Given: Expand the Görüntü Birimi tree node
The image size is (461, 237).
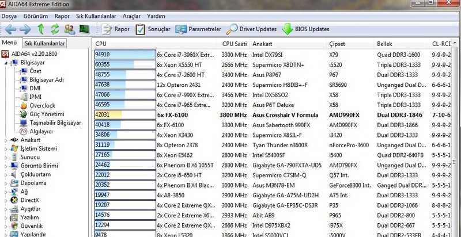Looking at the screenshot, I should pyautogui.click(x=6, y=166).
